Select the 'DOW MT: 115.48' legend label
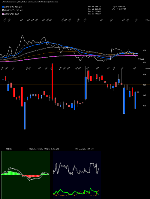This screenshot has width=150, height=199. coord(13,11)
